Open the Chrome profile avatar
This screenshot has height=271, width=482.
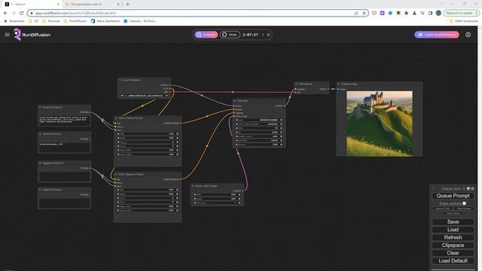tap(438, 13)
